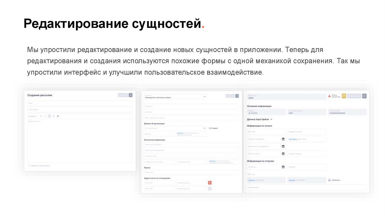Click the Загрузить link under Контактная информация
This screenshot has height=216, width=385.
click(212, 161)
